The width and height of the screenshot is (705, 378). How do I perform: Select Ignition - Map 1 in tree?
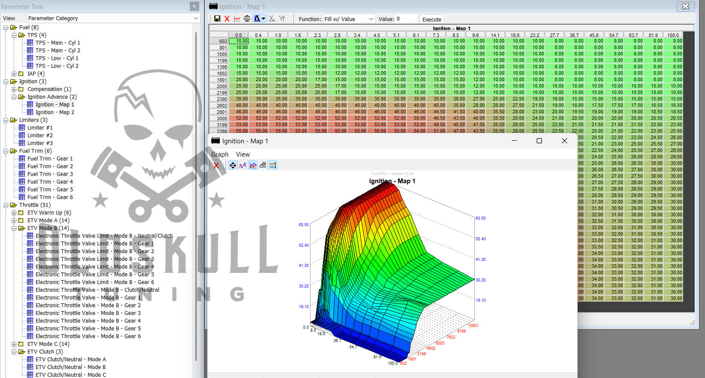click(x=55, y=104)
